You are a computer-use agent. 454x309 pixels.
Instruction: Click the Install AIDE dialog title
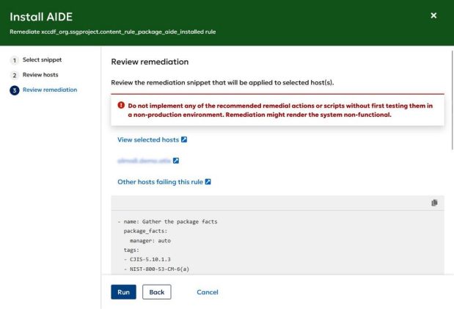tap(46, 16)
